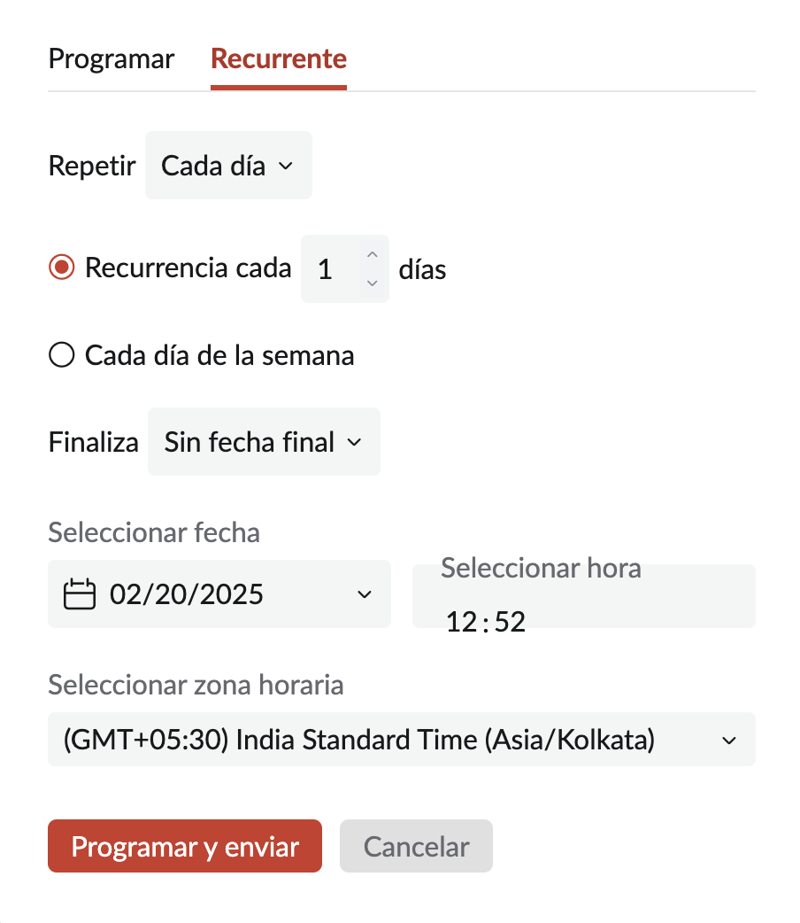Click the chevron next to Cada día

(x=285, y=167)
